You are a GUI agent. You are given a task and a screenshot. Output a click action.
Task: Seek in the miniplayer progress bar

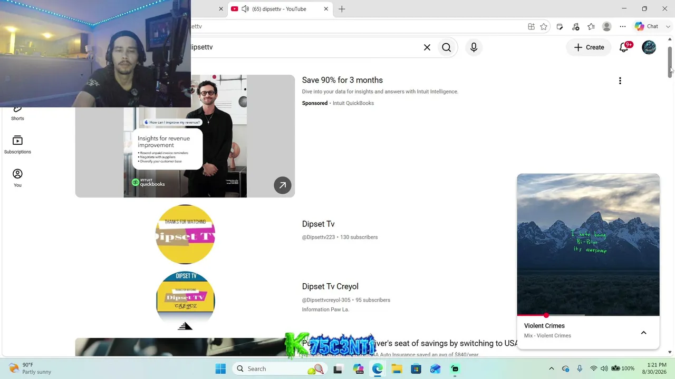(588, 315)
